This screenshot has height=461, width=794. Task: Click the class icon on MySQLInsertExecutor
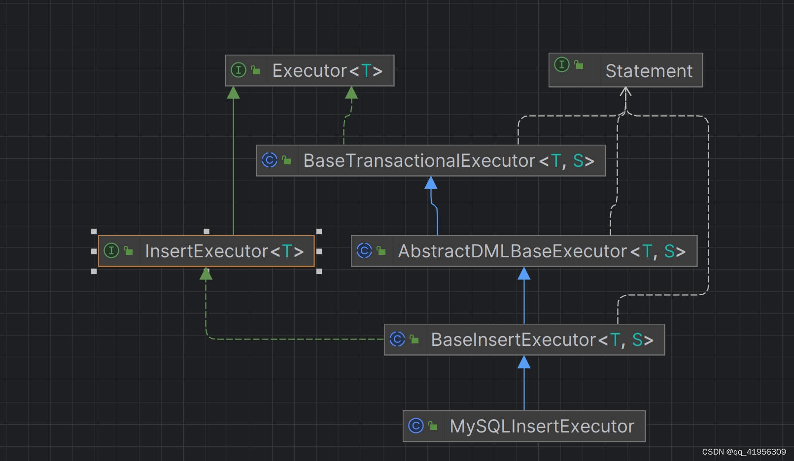[416, 426]
